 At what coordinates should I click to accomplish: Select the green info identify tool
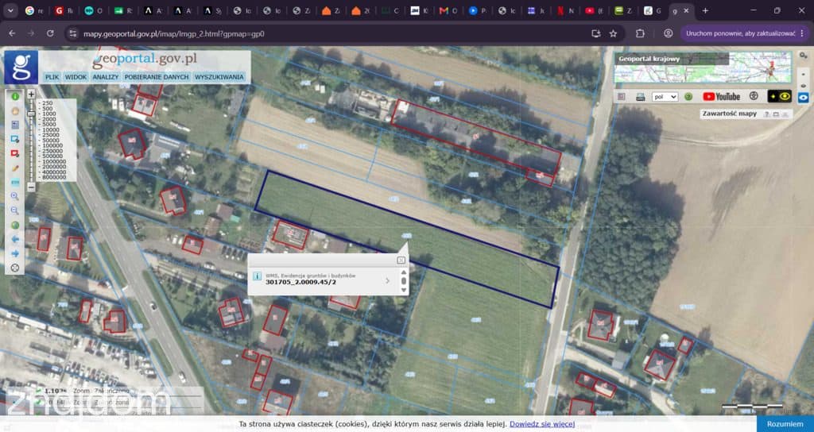[15, 96]
